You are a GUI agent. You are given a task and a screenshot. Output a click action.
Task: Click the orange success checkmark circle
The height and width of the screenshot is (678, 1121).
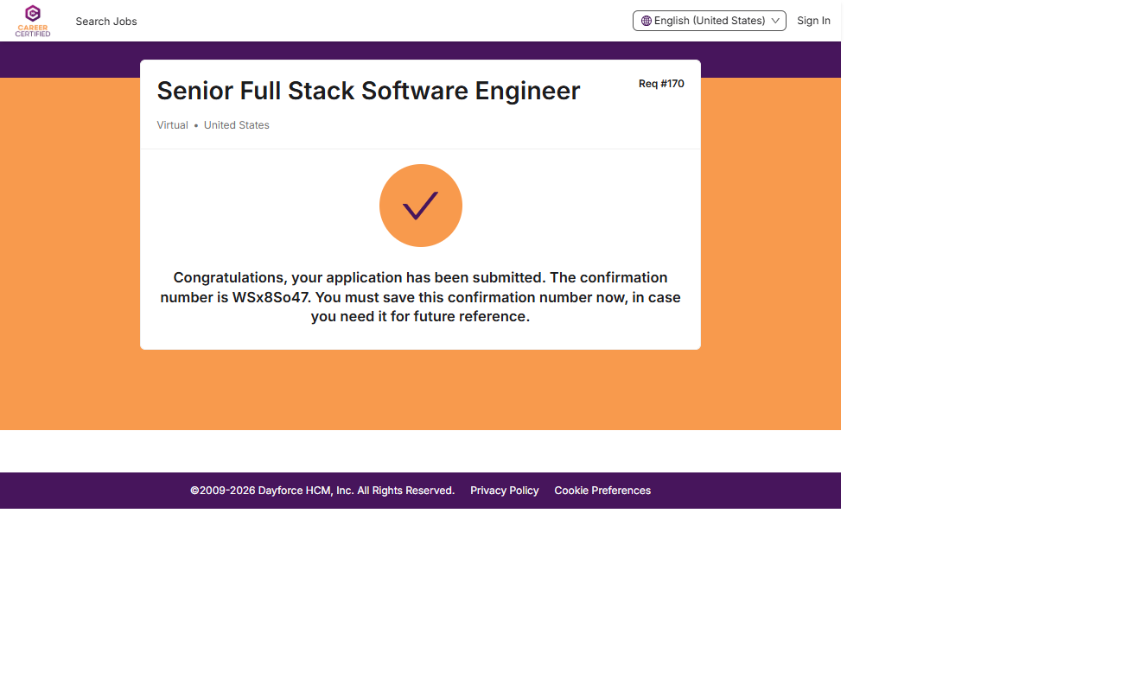420,206
